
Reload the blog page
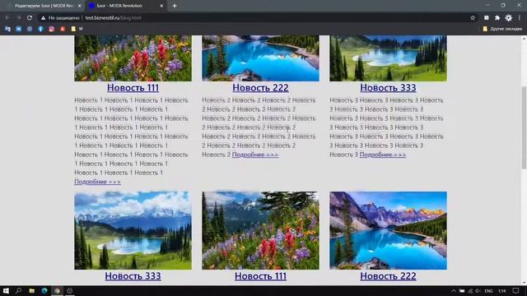coord(30,18)
